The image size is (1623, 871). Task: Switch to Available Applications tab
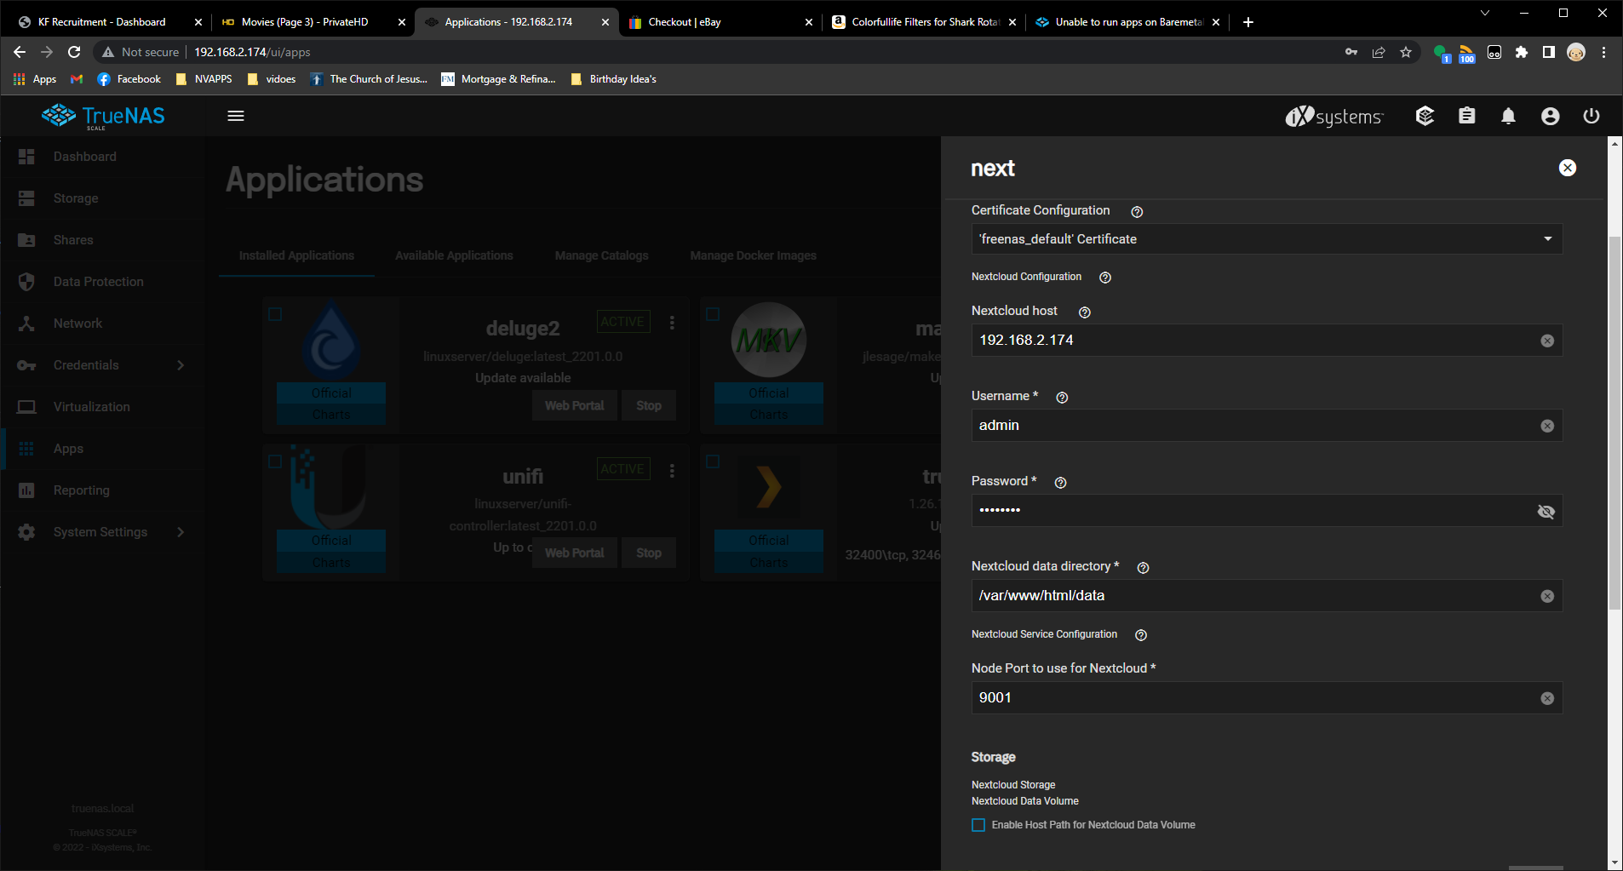(454, 255)
